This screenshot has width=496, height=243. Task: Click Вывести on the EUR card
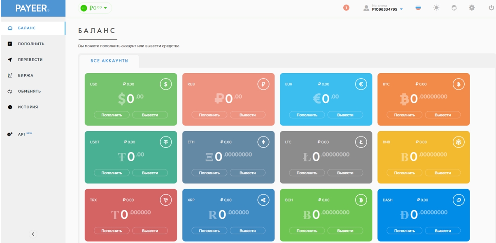coord(345,115)
